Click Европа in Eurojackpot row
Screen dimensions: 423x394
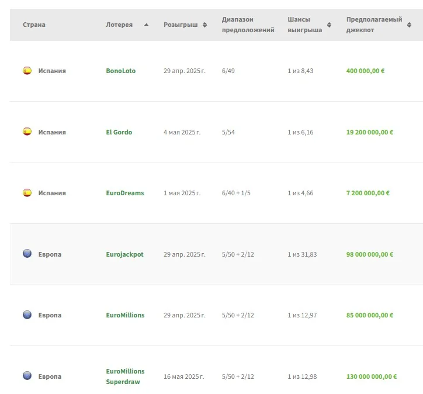(50, 254)
